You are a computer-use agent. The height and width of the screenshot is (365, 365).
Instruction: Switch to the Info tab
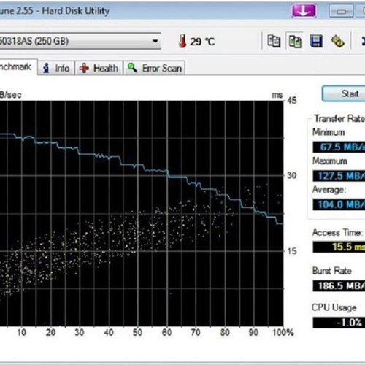point(56,68)
